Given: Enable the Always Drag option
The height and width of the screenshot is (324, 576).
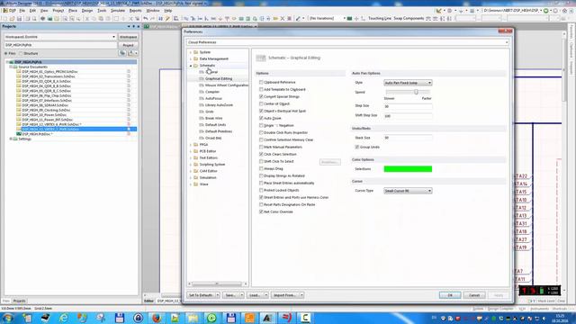Looking at the screenshot, I should 261,168.
